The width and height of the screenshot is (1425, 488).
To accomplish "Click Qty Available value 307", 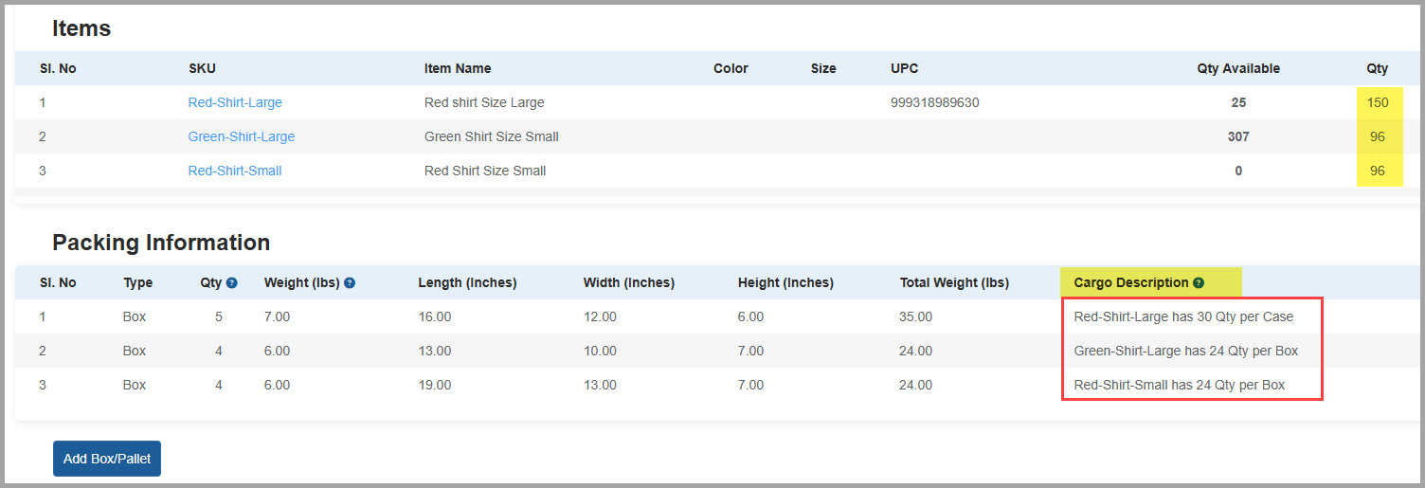I will coord(1238,136).
